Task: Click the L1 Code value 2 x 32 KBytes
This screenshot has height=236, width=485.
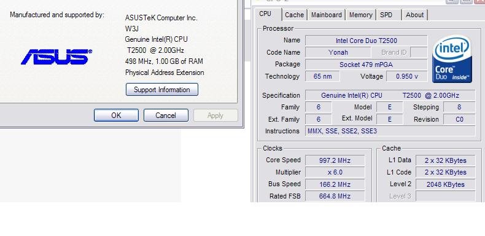Action: tap(446, 172)
